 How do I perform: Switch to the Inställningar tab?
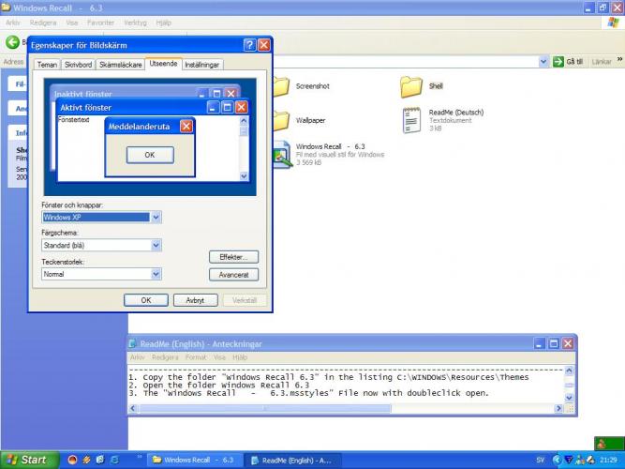coord(202,65)
